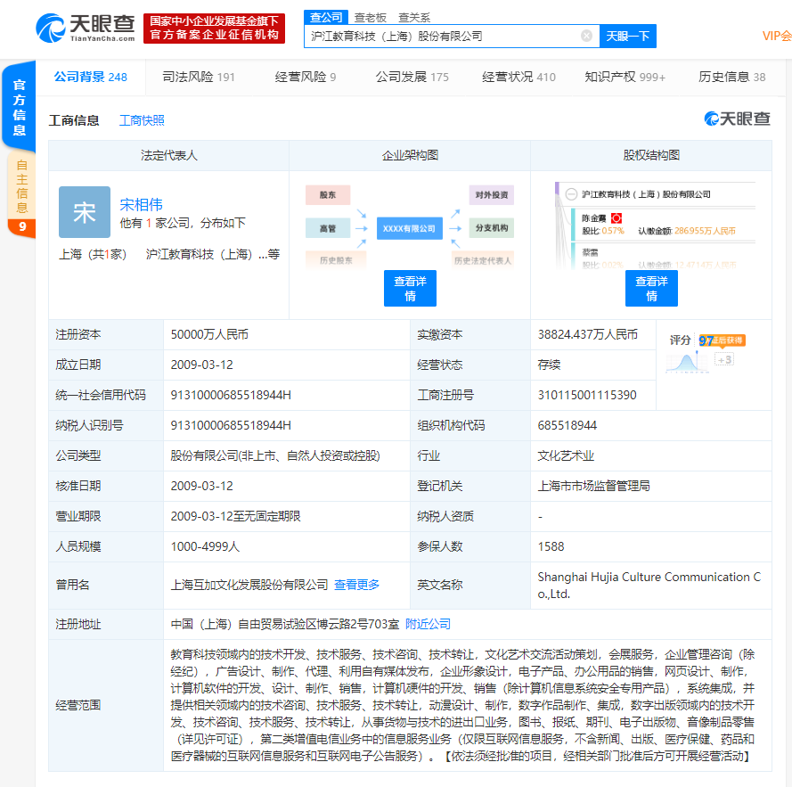Click former name 上海互加文化发展股份有限公司
This screenshot has width=792, height=787.
pyautogui.click(x=249, y=585)
